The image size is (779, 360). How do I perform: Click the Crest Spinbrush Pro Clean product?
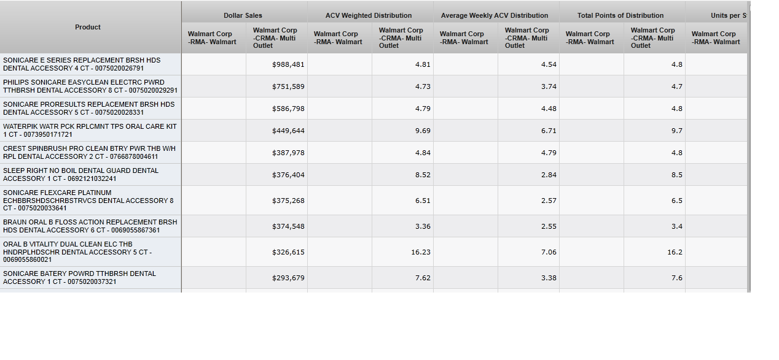coord(89,153)
